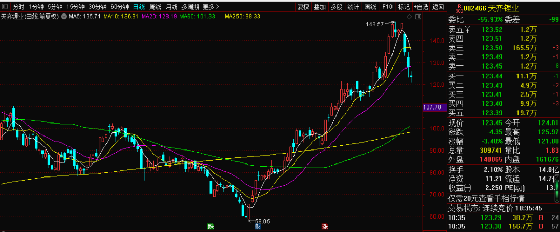Switch to the 15分钟 chart
Viewport: 560px width, 232px height.
(75, 7)
